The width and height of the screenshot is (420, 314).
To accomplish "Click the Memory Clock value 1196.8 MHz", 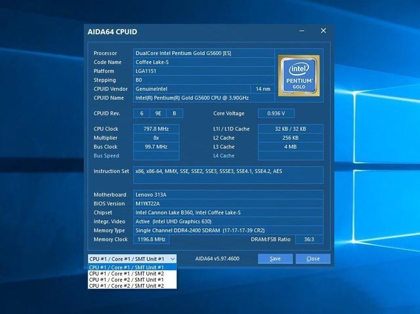I will (x=152, y=239).
